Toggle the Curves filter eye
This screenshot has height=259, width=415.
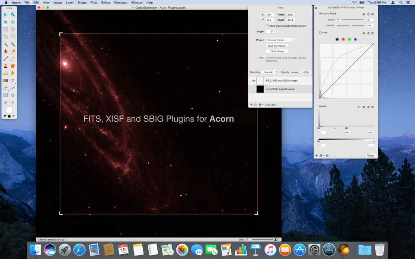tap(364, 33)
